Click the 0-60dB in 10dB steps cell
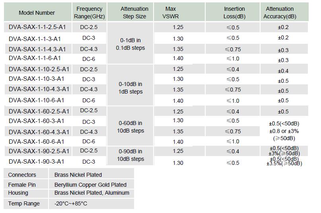This screenshot has height=213, width=321. click(x=130, y=127)
